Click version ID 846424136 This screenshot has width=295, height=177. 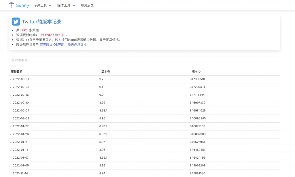click(197, 158)
